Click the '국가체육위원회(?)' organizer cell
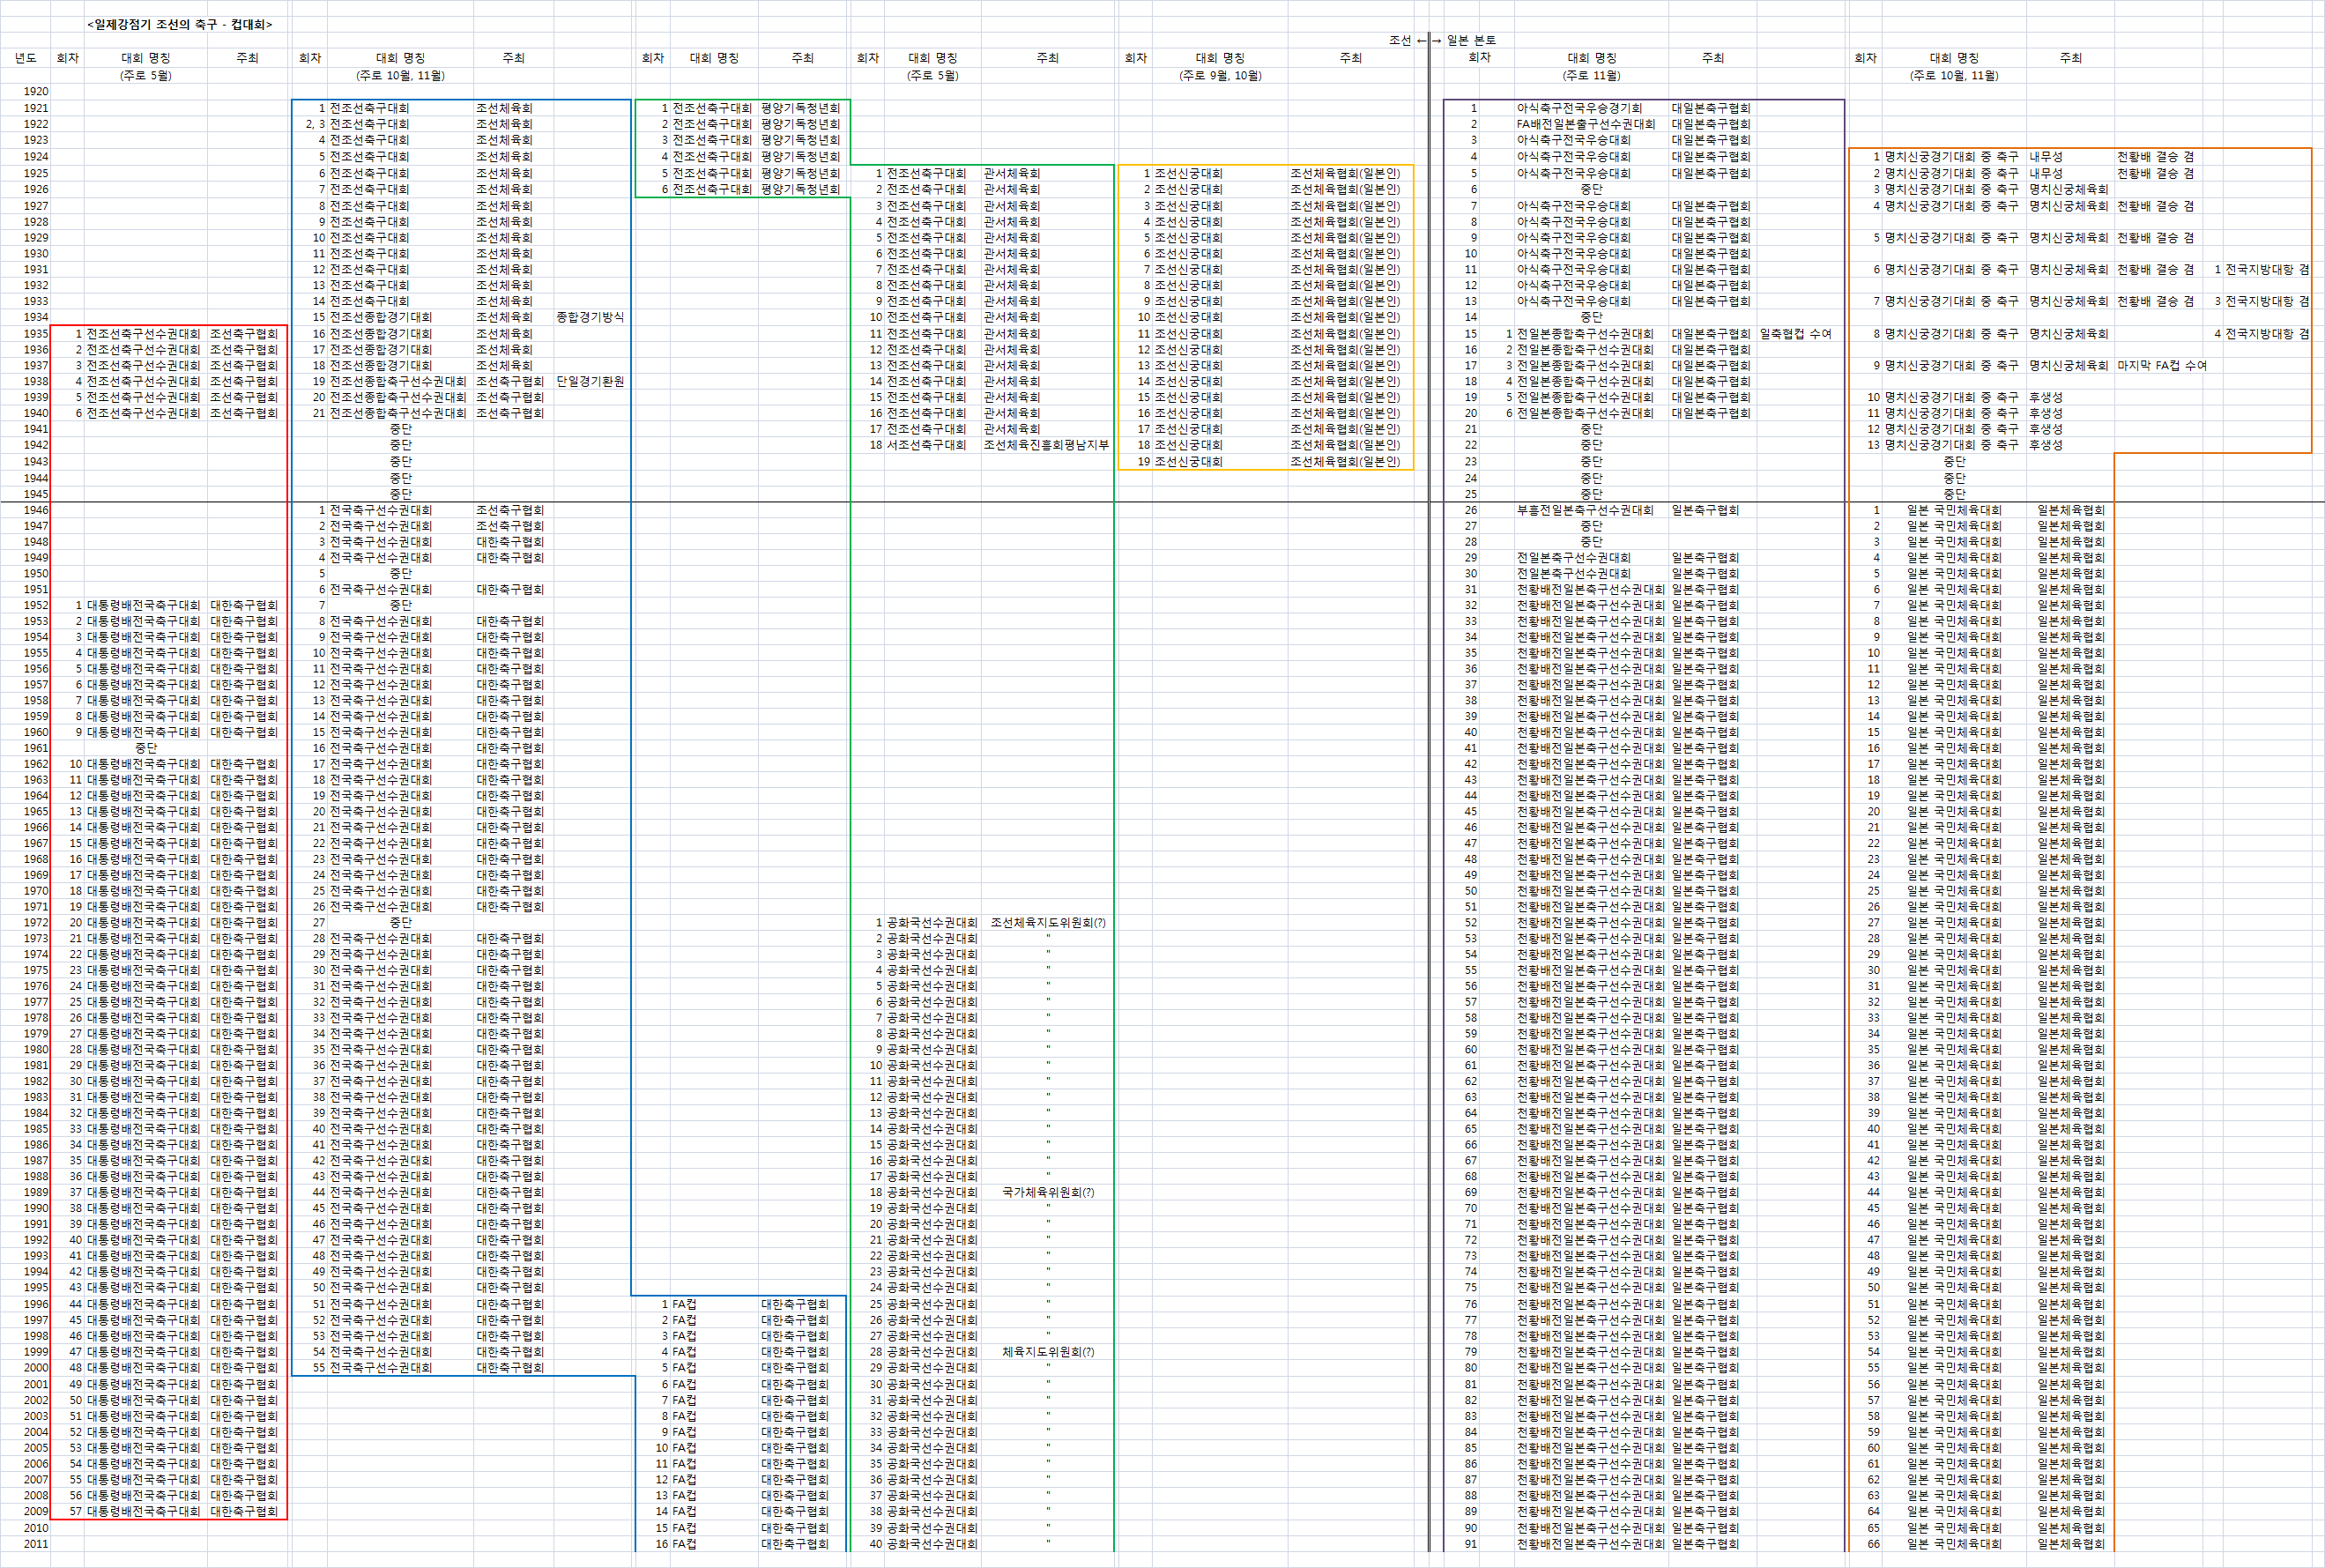Screen dimensions: 2325x1568 pyautogui.click(x=1047, y=1192)
